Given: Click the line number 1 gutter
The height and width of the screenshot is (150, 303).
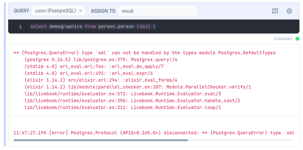Looking at the screenshot, I should [20, 27].
